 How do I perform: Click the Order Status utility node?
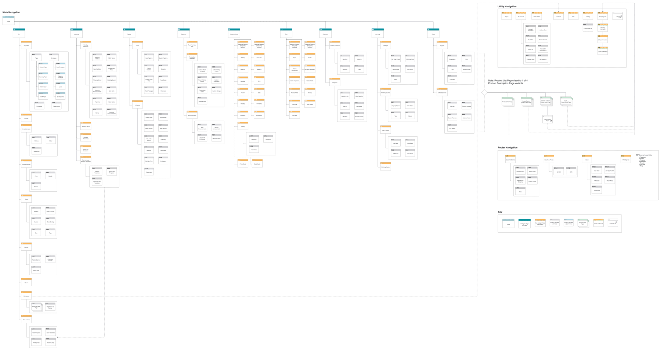pyautogui.click(x=537, y=16)
